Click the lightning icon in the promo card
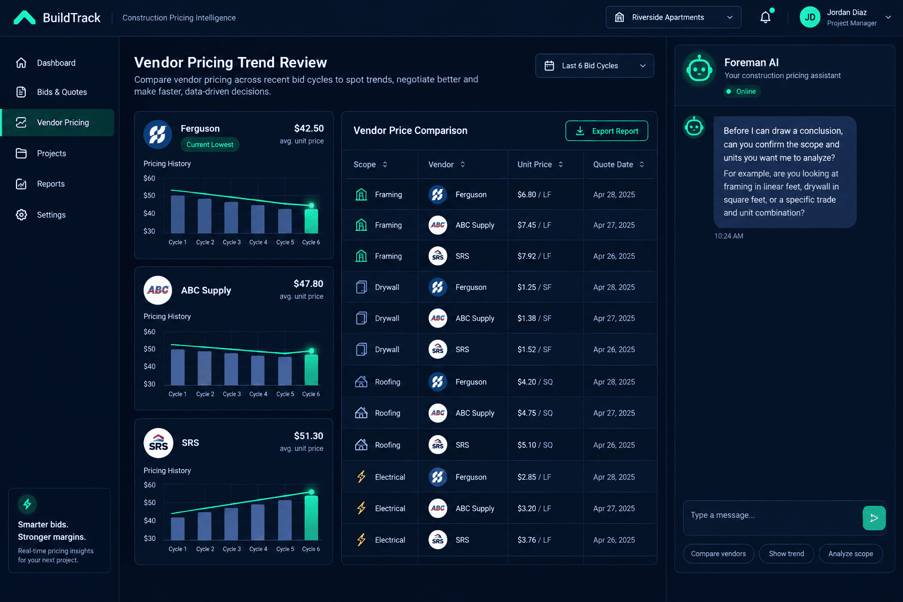Viewport: 903px width, 602px height. click(27, 504)
